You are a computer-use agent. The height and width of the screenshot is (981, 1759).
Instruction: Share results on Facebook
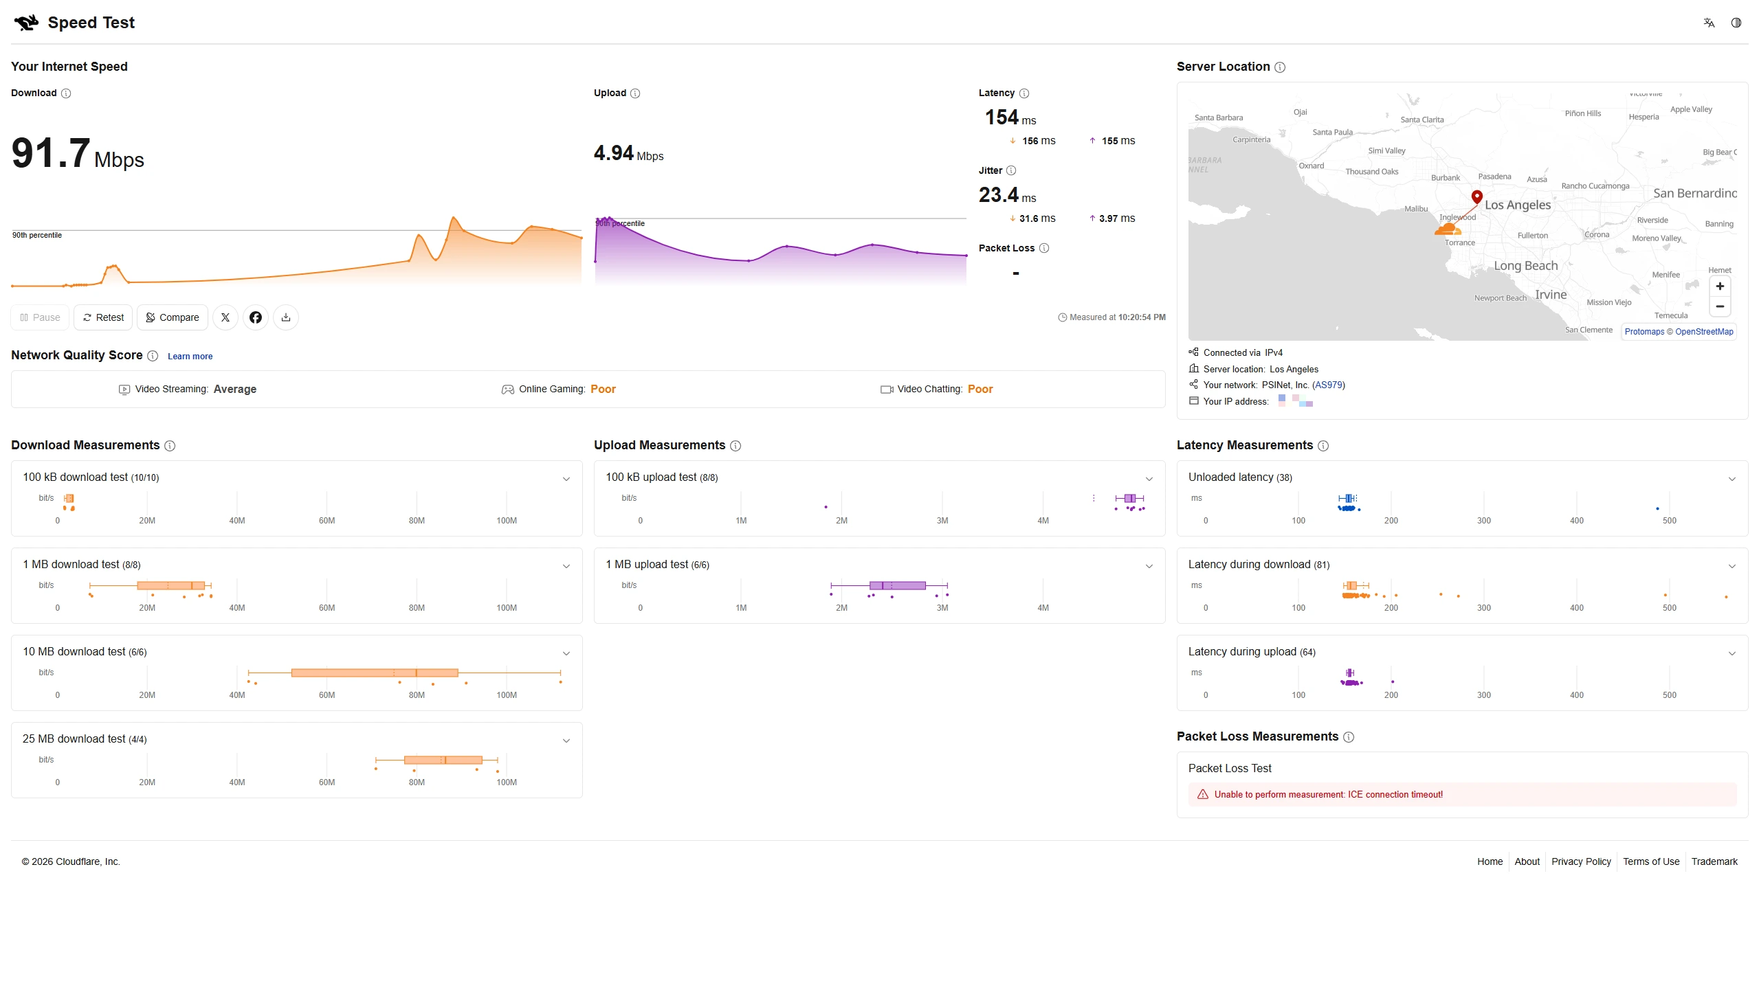pos(256,317)
